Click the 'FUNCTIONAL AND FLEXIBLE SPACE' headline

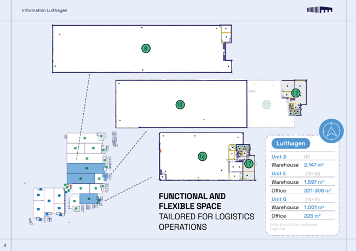192,201
